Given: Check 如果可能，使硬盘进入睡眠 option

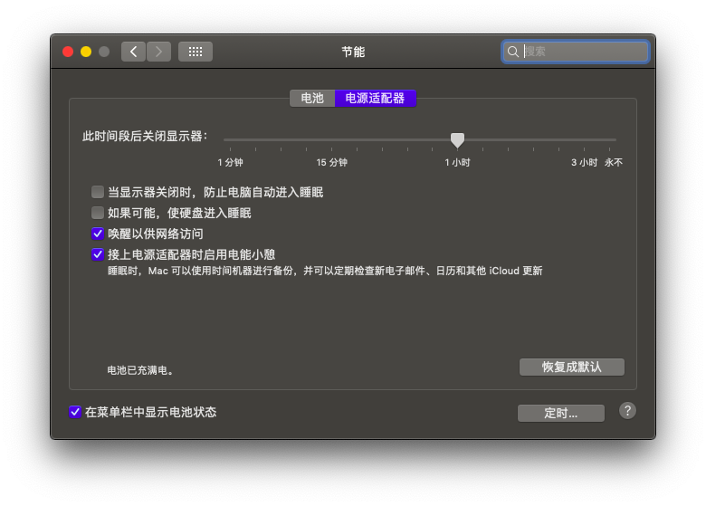Looking at the screenshot, I should pyautogui.click(x=98, y=213).
